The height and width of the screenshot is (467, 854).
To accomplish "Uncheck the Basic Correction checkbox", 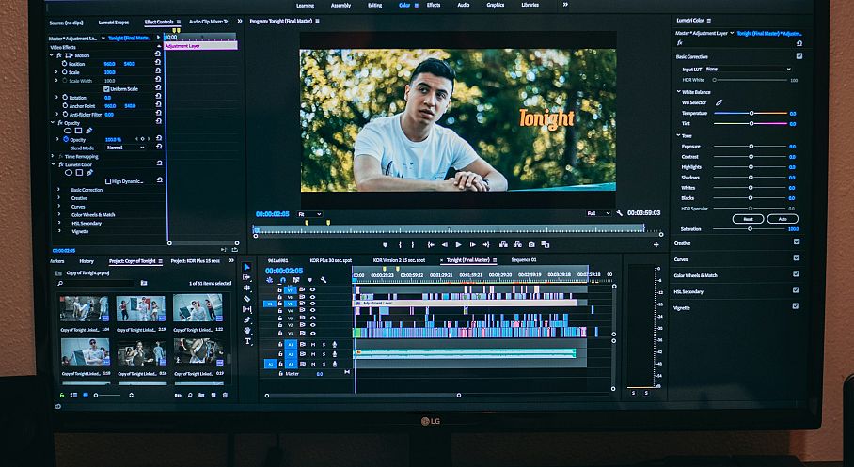I will 799,56.
